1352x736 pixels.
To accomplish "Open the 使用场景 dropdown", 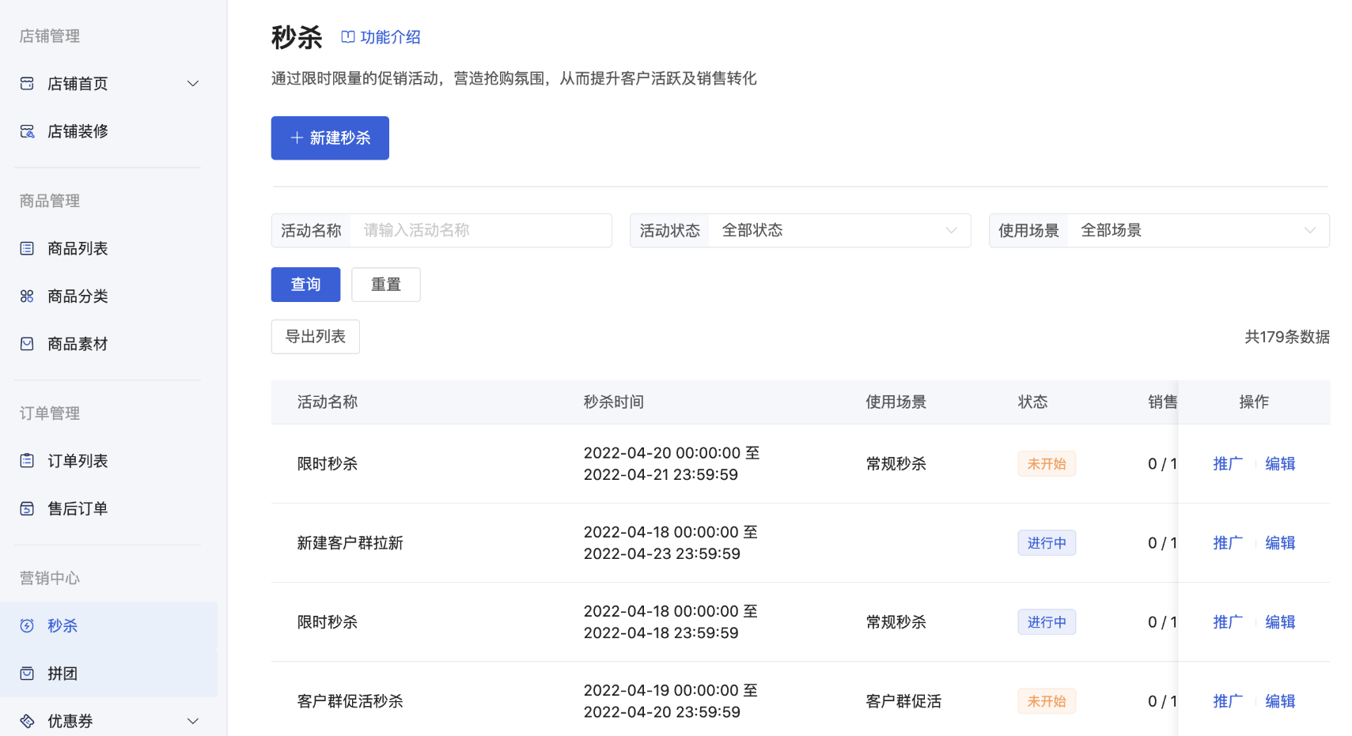I will pyautogui.click(x=1159, y=230).
